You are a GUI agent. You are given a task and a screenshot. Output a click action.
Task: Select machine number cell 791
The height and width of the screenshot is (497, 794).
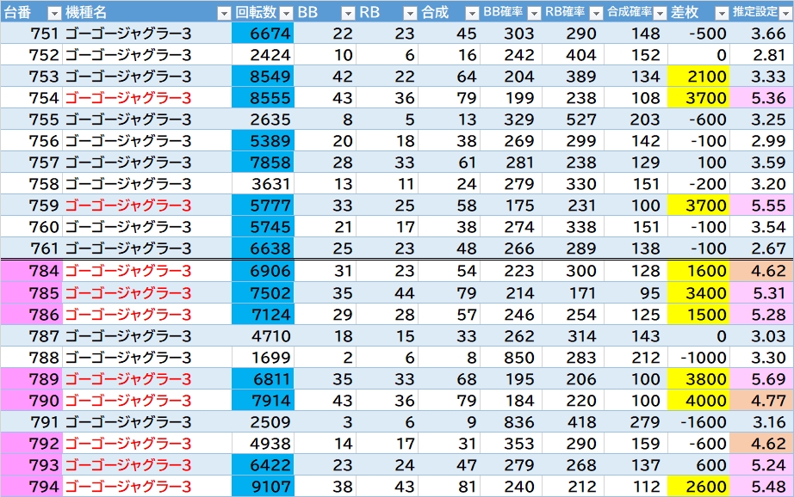click(x=31, y=421)
